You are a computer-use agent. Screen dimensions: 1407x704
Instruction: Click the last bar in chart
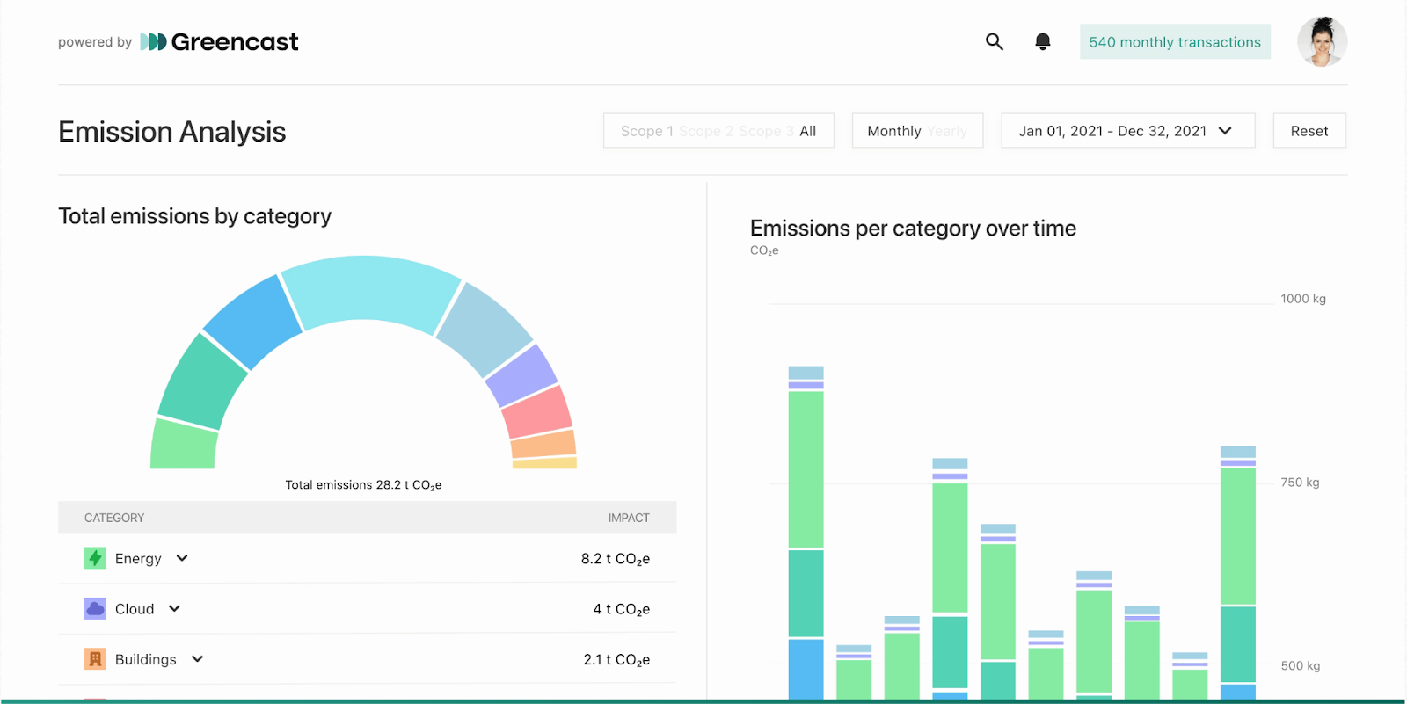[1237, 572]
